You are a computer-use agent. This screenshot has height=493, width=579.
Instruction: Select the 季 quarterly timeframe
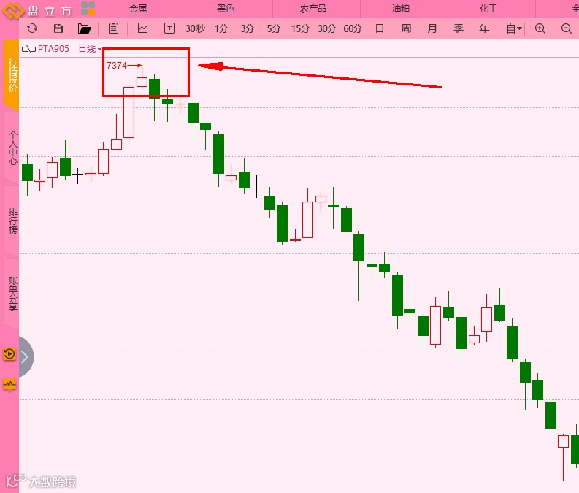459,28
